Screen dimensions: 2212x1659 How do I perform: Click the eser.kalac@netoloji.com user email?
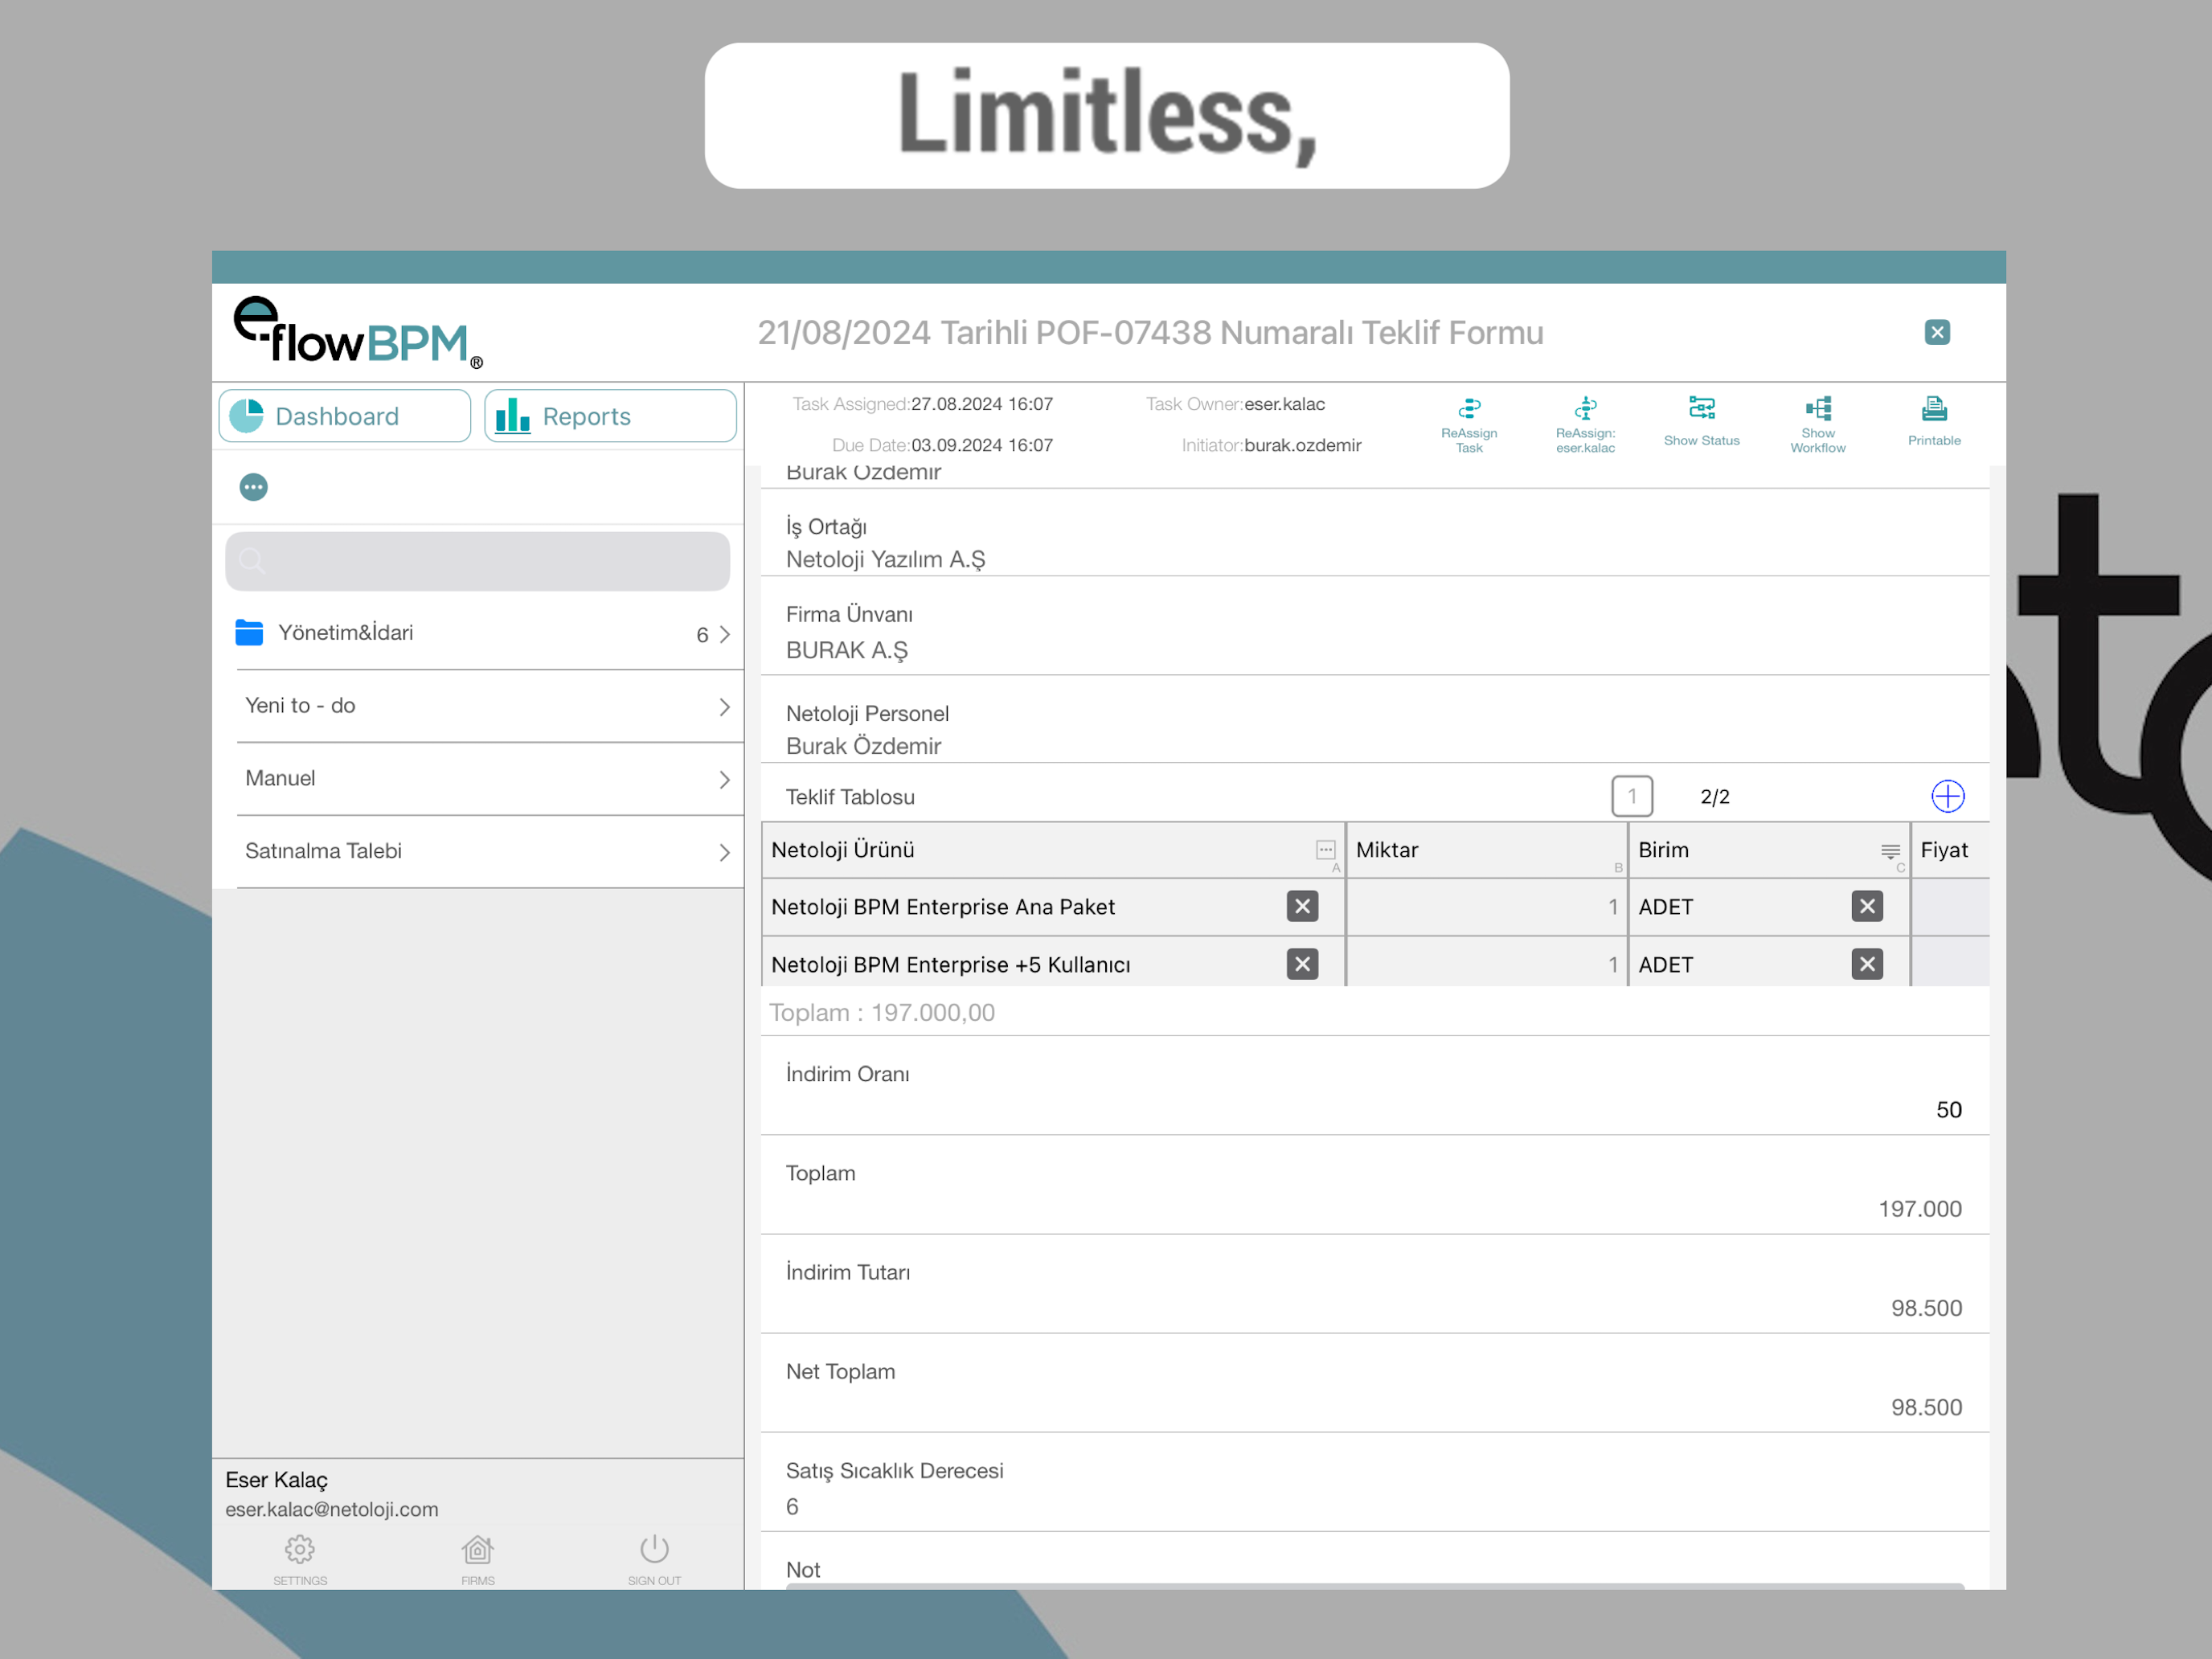tap(332, 1509)
